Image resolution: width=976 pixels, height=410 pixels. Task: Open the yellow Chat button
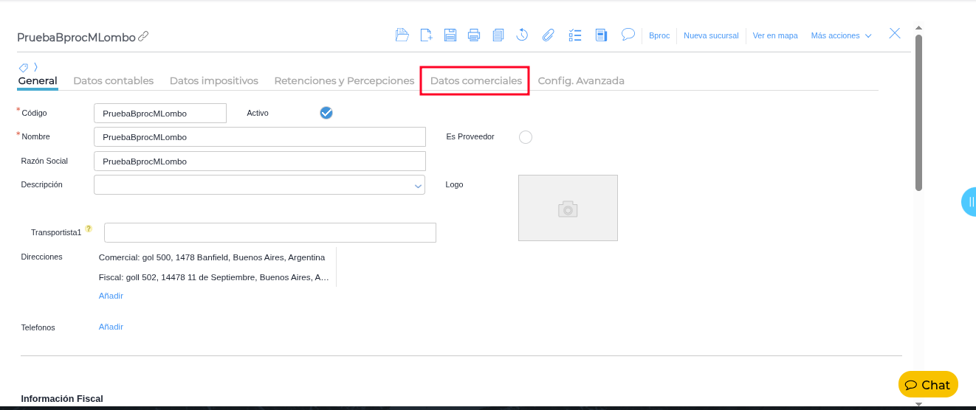pyautogui.click(x=928, y=385)
